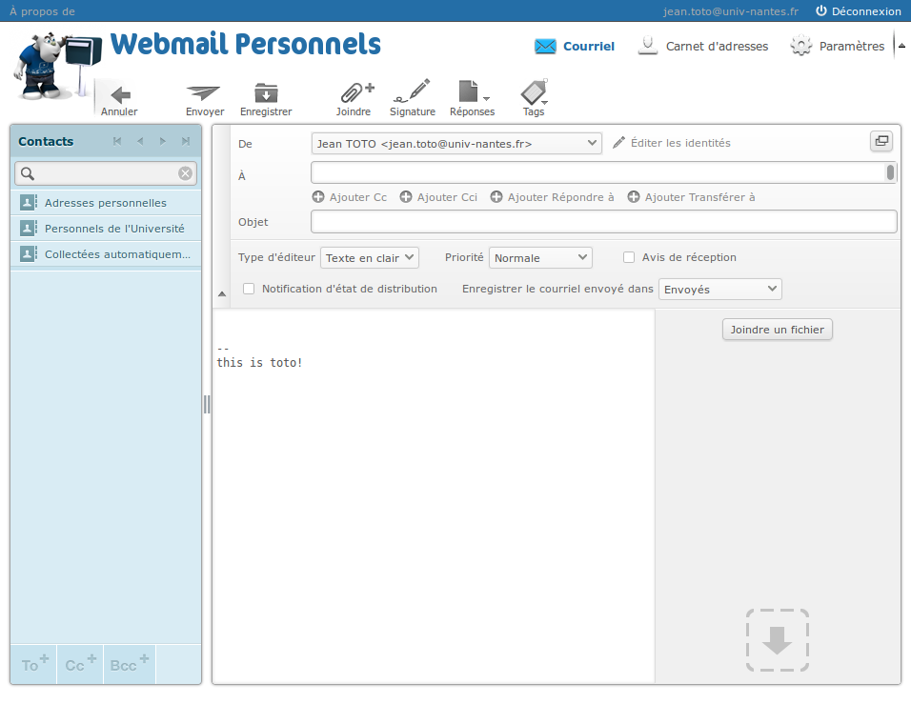Image resolution: width=911 pixels, height=704 pixels.
Task: Click the Joindre paperclip icon
Action: (x=354, y=92)
